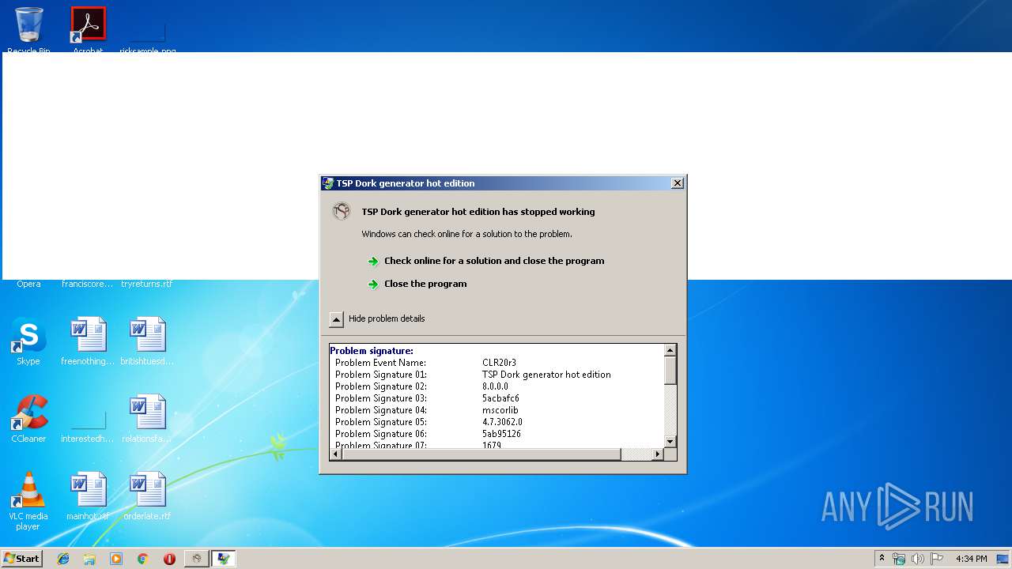Click the Show desktop button
Image resolution: width=1012 pixels, height=569 pixels.
coord(1003,559)
